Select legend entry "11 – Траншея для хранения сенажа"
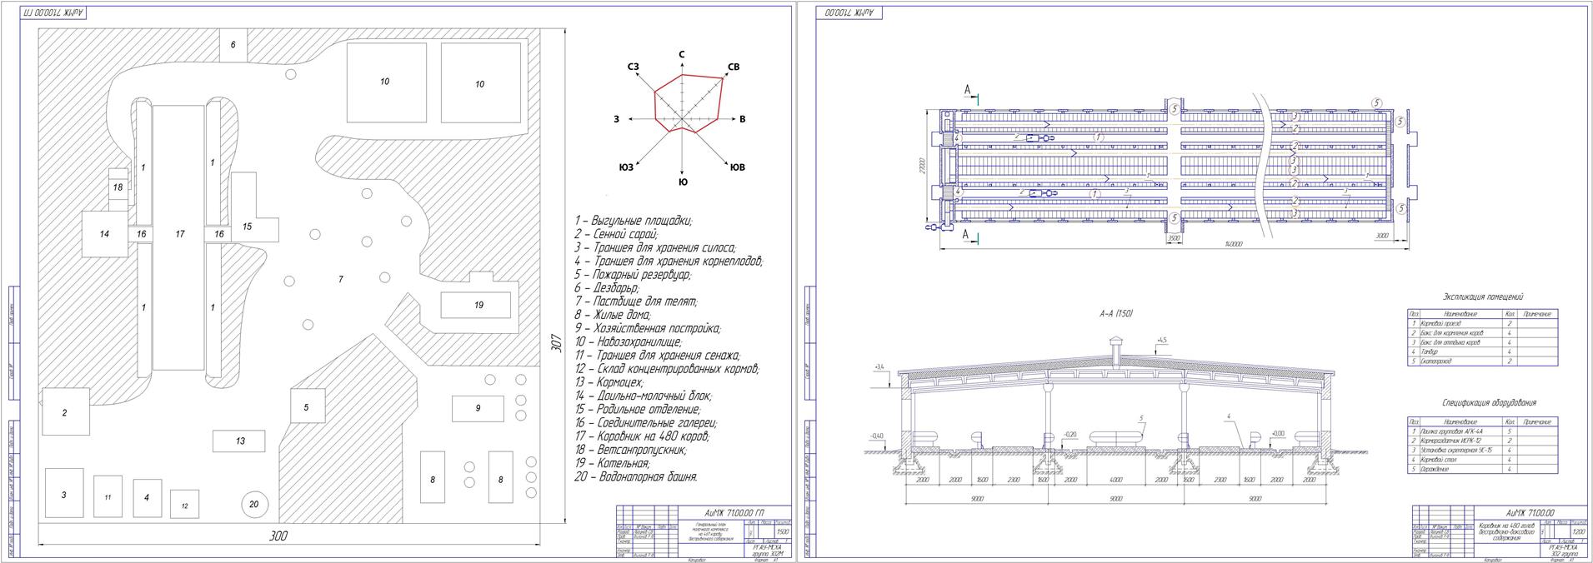The width and height of the screenshot is (1593, 563). click(x=657, y=355)
